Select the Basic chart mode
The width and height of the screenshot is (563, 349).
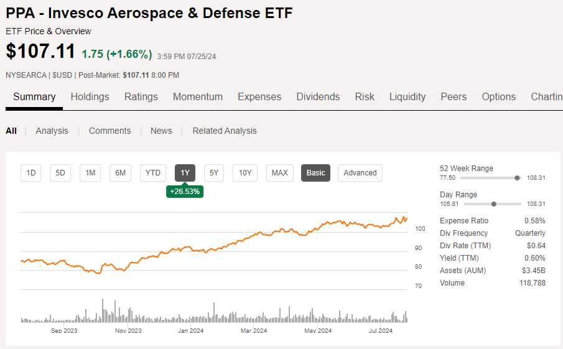click(315, 173)
